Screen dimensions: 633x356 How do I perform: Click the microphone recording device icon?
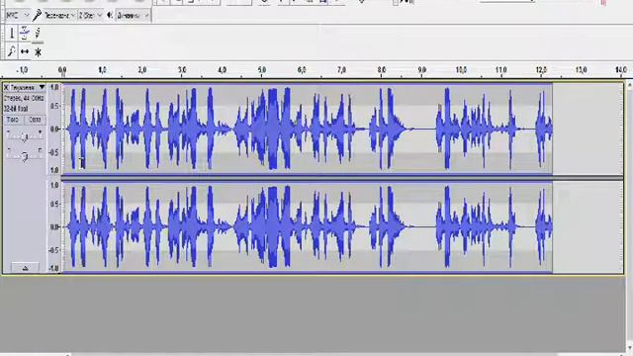pos(37,16)
